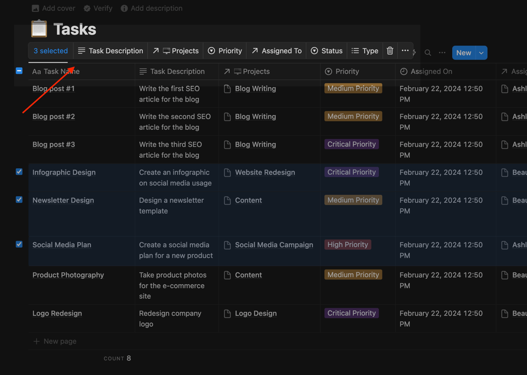Open the more options ellipsis in selection bar
Viewport: 527px width, 375px height.
[x=405, y=51]
